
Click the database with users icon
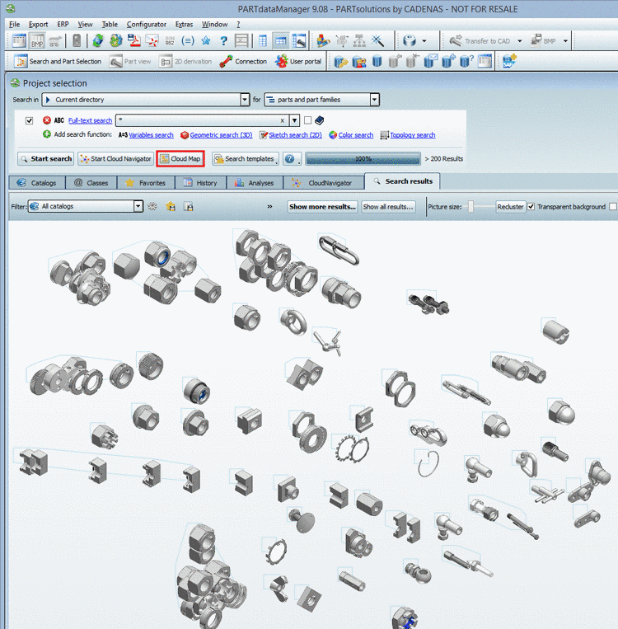pyautogui.click(x=359, y=61)
